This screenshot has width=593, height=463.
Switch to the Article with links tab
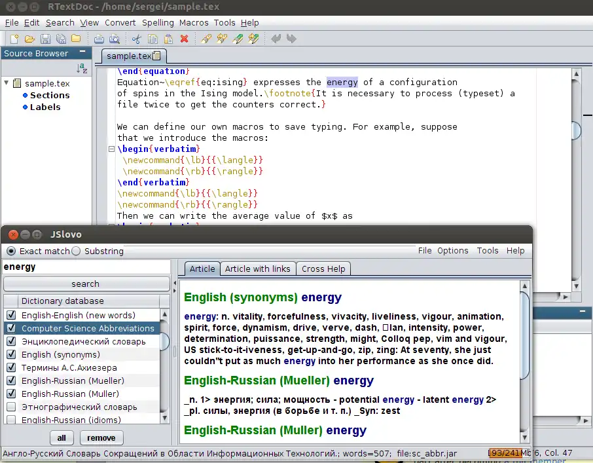[257, 269]
